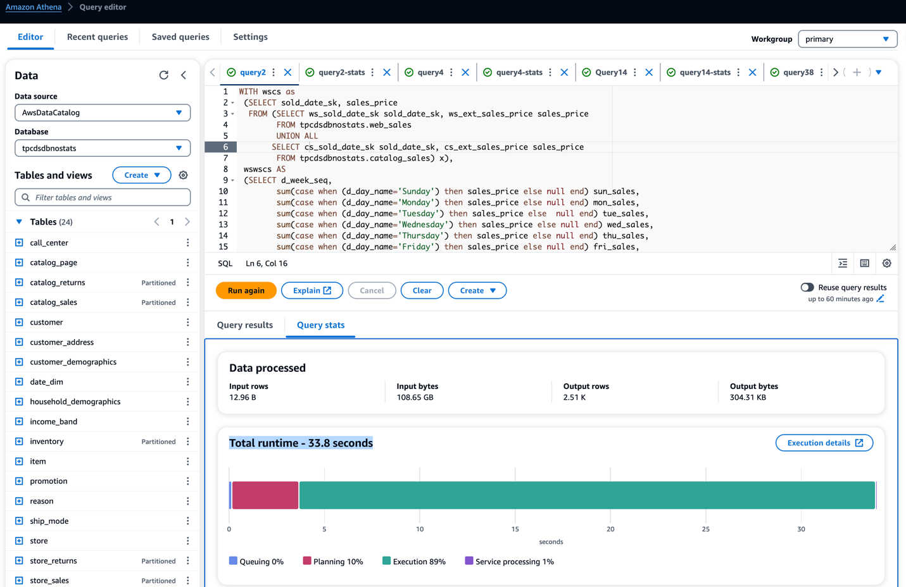Collapse the Data side panel
The width and height of the screenshot is (906, 587).
(184, 75)
